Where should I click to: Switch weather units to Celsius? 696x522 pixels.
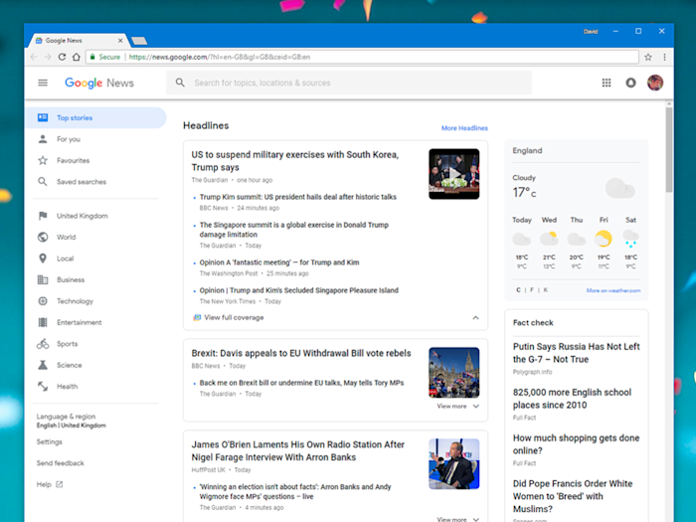coord(518,290)
